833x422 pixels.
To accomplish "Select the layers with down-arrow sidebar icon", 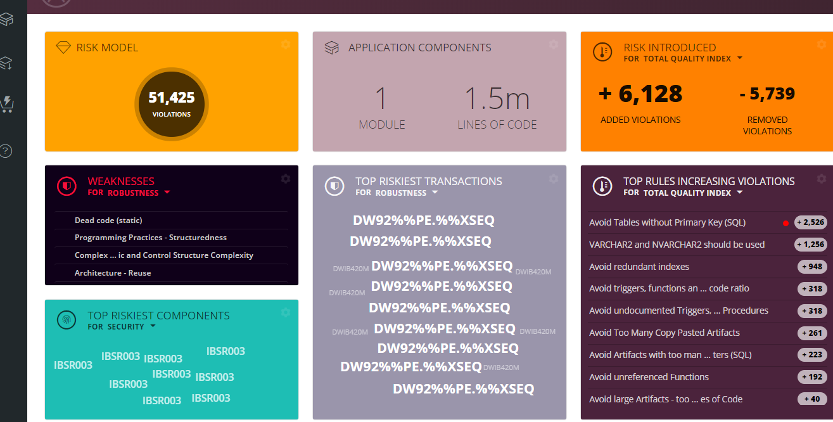I will point(6,63).
